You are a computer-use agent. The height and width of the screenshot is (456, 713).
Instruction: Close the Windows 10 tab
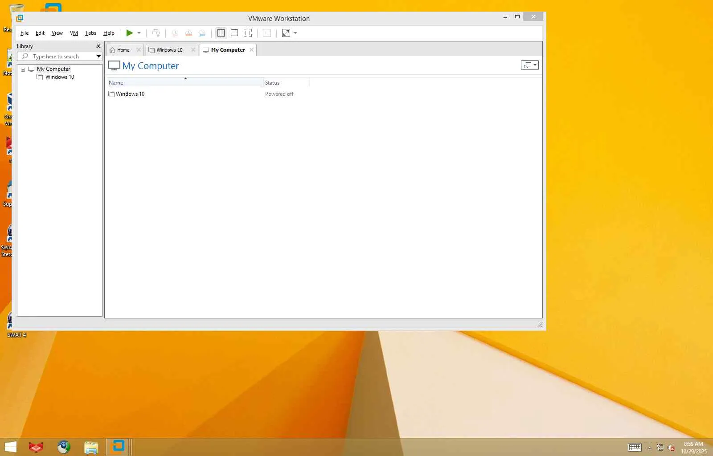tap(193, 50)
